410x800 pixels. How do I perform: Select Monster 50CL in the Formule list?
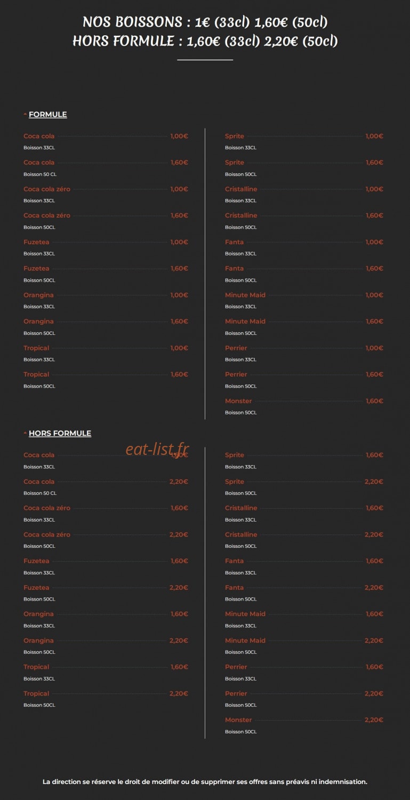tap(304, 406)
